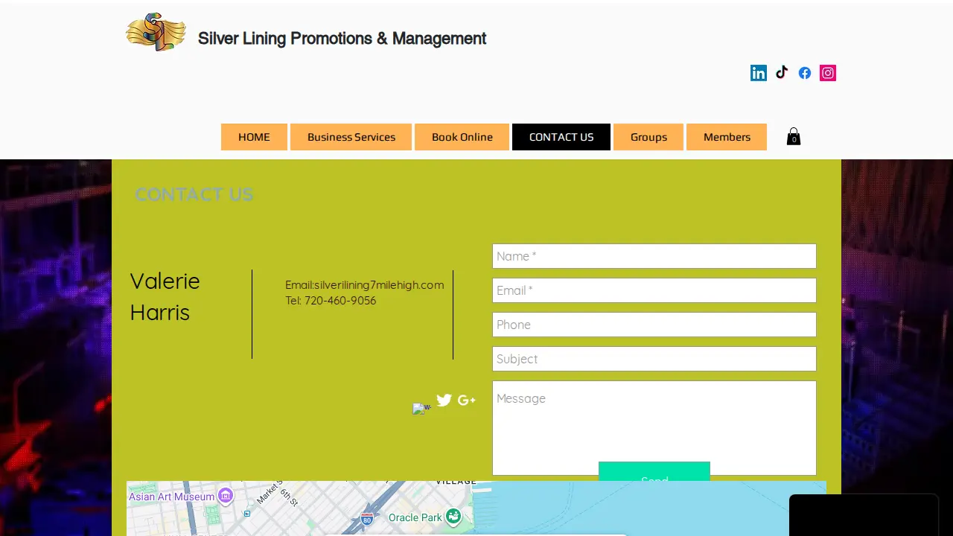Open the TikTok social icon

pos(782,73)
